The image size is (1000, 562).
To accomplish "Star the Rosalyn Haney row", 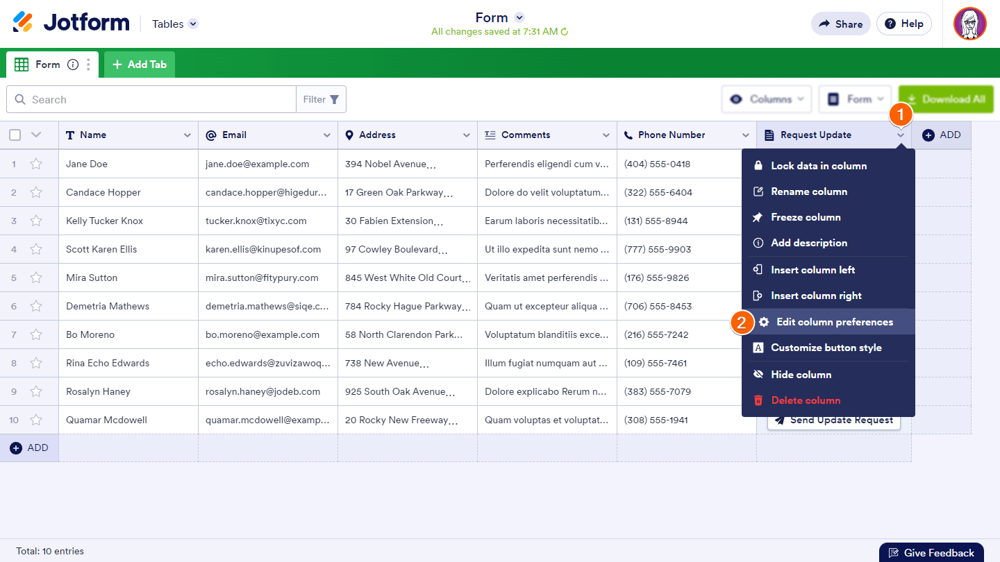I will coord(36,392).
